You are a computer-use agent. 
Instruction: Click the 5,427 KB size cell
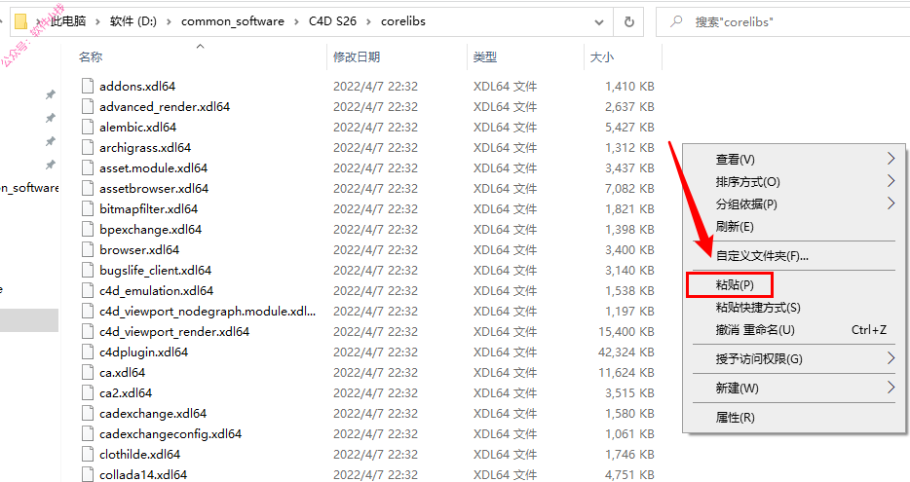pyautogui.click(x=629, y=127)
